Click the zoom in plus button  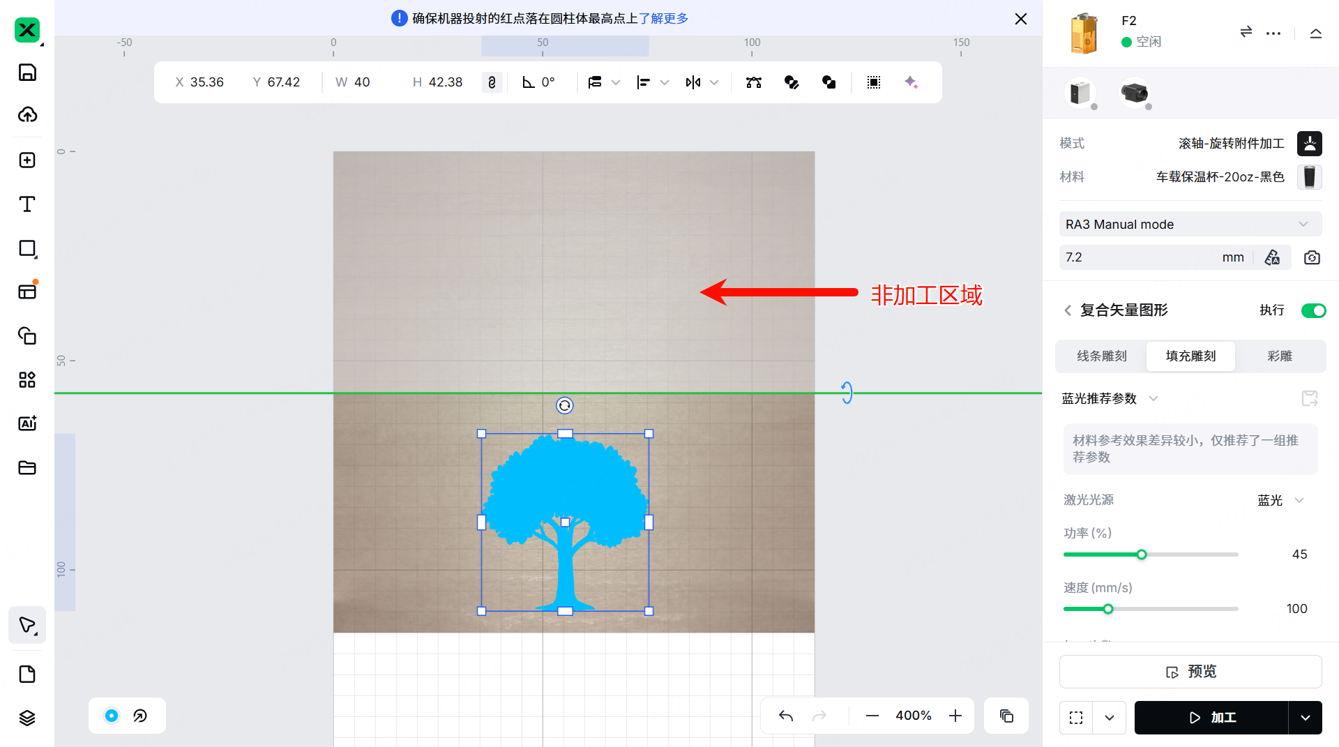[955, 716]
